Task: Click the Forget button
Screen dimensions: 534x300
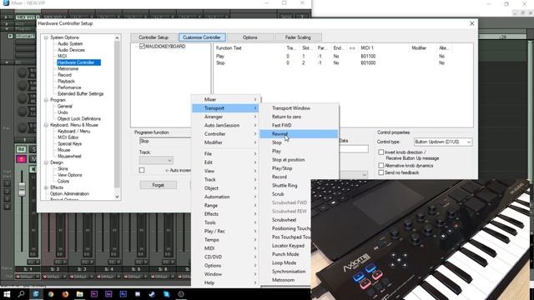Action: (x=159, y=185)
